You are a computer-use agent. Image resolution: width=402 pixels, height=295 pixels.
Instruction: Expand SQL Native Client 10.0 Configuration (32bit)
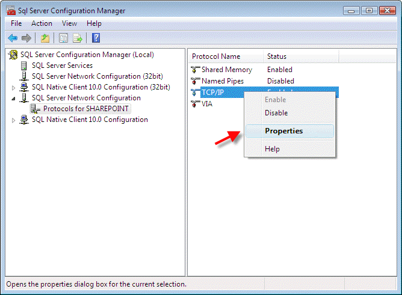pyautogui.click(x=13, y=88)
